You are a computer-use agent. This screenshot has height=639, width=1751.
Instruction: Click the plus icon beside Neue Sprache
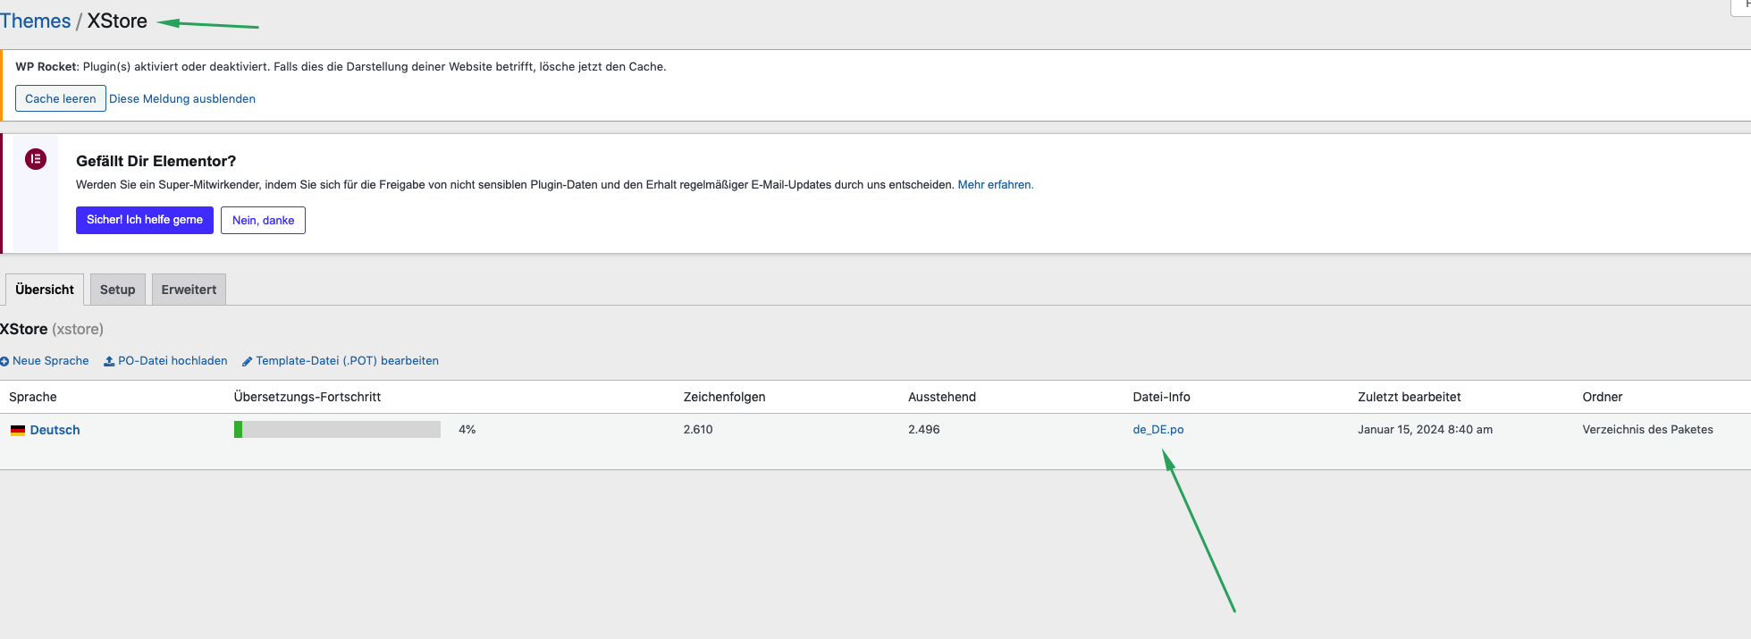click(x=4, y=361)
